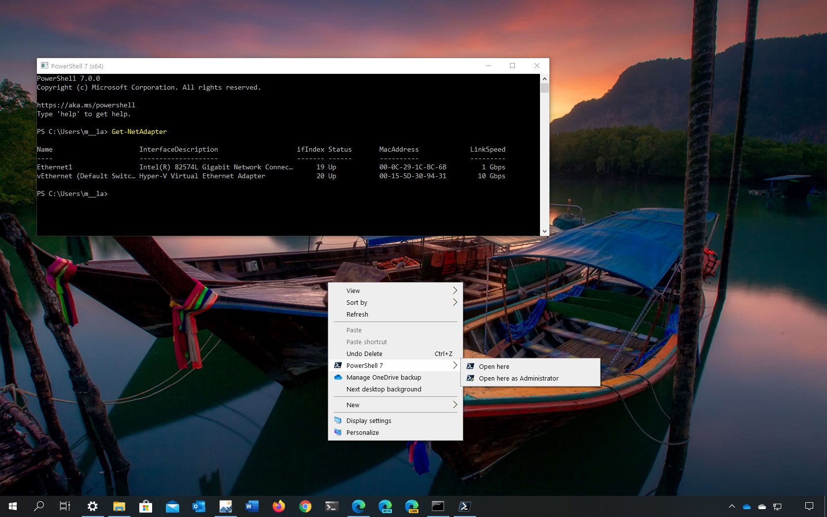Expand the PowerShell 7 submenu chevron
The width and height of the screenshot is (827, 517).
[x=454, y=365]
